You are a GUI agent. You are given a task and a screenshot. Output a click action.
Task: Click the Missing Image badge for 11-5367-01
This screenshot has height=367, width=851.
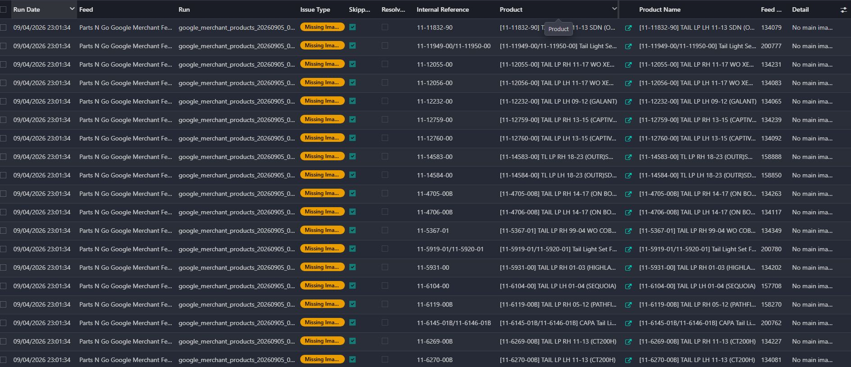point(322,230)
